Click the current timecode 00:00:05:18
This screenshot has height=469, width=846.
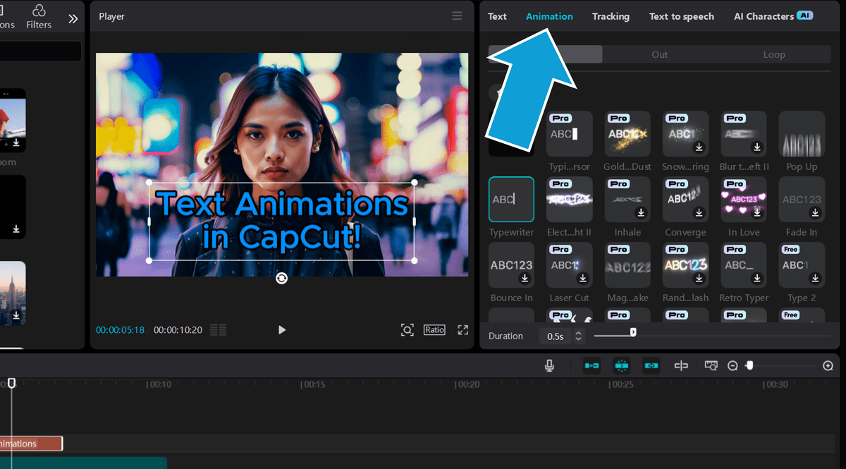[121, 330]
